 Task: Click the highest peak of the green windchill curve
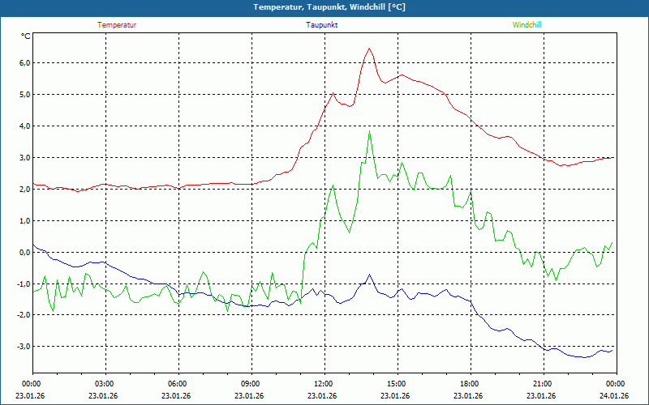(x=369, y=132)
